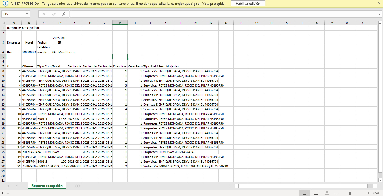Click Habilitar edición button
The image size is (383, 196).
[248, 4]
